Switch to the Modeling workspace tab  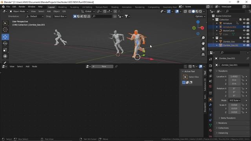click(x=62, y=7)
